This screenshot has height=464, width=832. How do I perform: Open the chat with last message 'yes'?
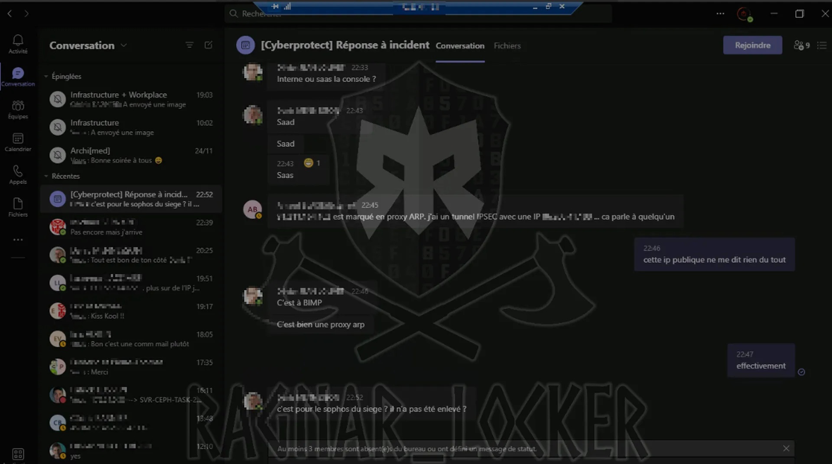coord(131,451)
